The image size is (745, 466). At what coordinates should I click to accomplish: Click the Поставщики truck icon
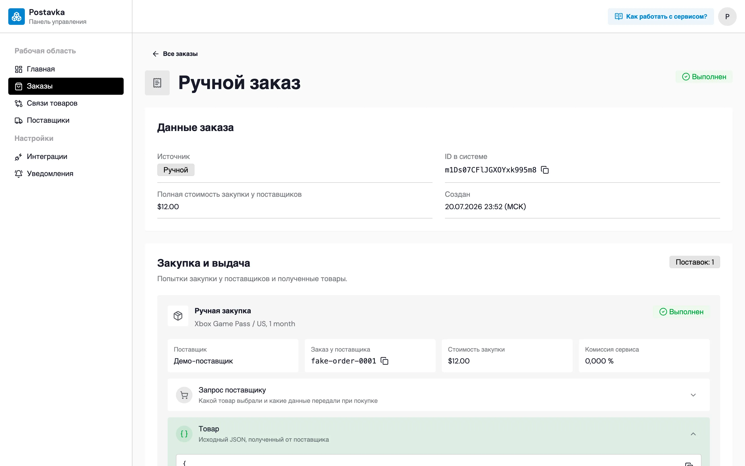pos(18,120)
